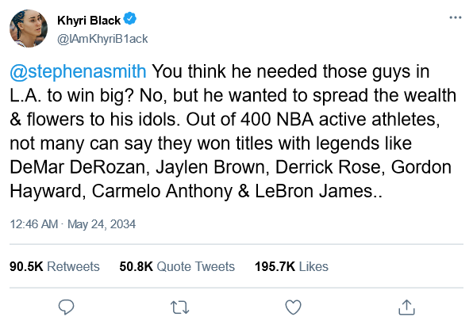
Task: Click the words LeBron James in tweet
Action: [x=314, y=191]
